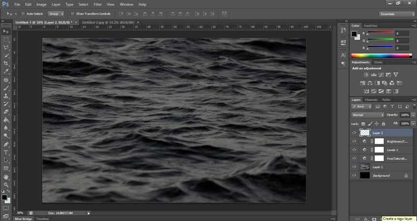This screenshot has height=221, width=417.
Task: Select the Eyedropper tool
Action: [x=6, y=71]
